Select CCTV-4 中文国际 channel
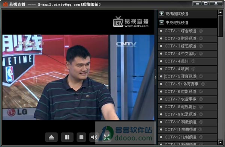Image resolution: width=225 pixels, height=147 pixels. pyautogui.click(x=187, y=54)
